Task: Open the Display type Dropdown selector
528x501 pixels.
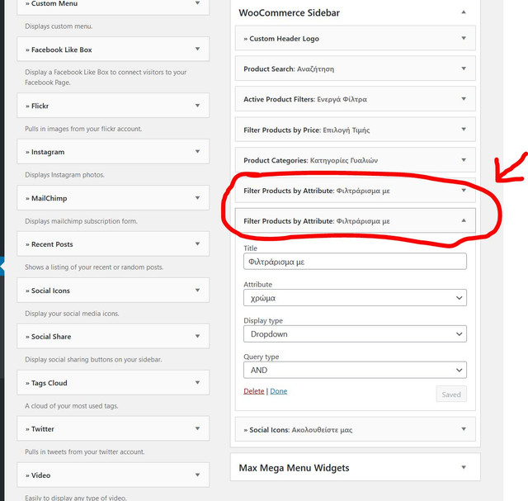Action: pos(355,334)
